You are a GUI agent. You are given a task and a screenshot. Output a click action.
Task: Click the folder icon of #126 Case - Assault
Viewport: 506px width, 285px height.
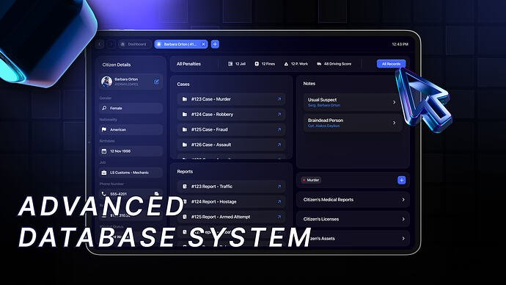[185, 145]
